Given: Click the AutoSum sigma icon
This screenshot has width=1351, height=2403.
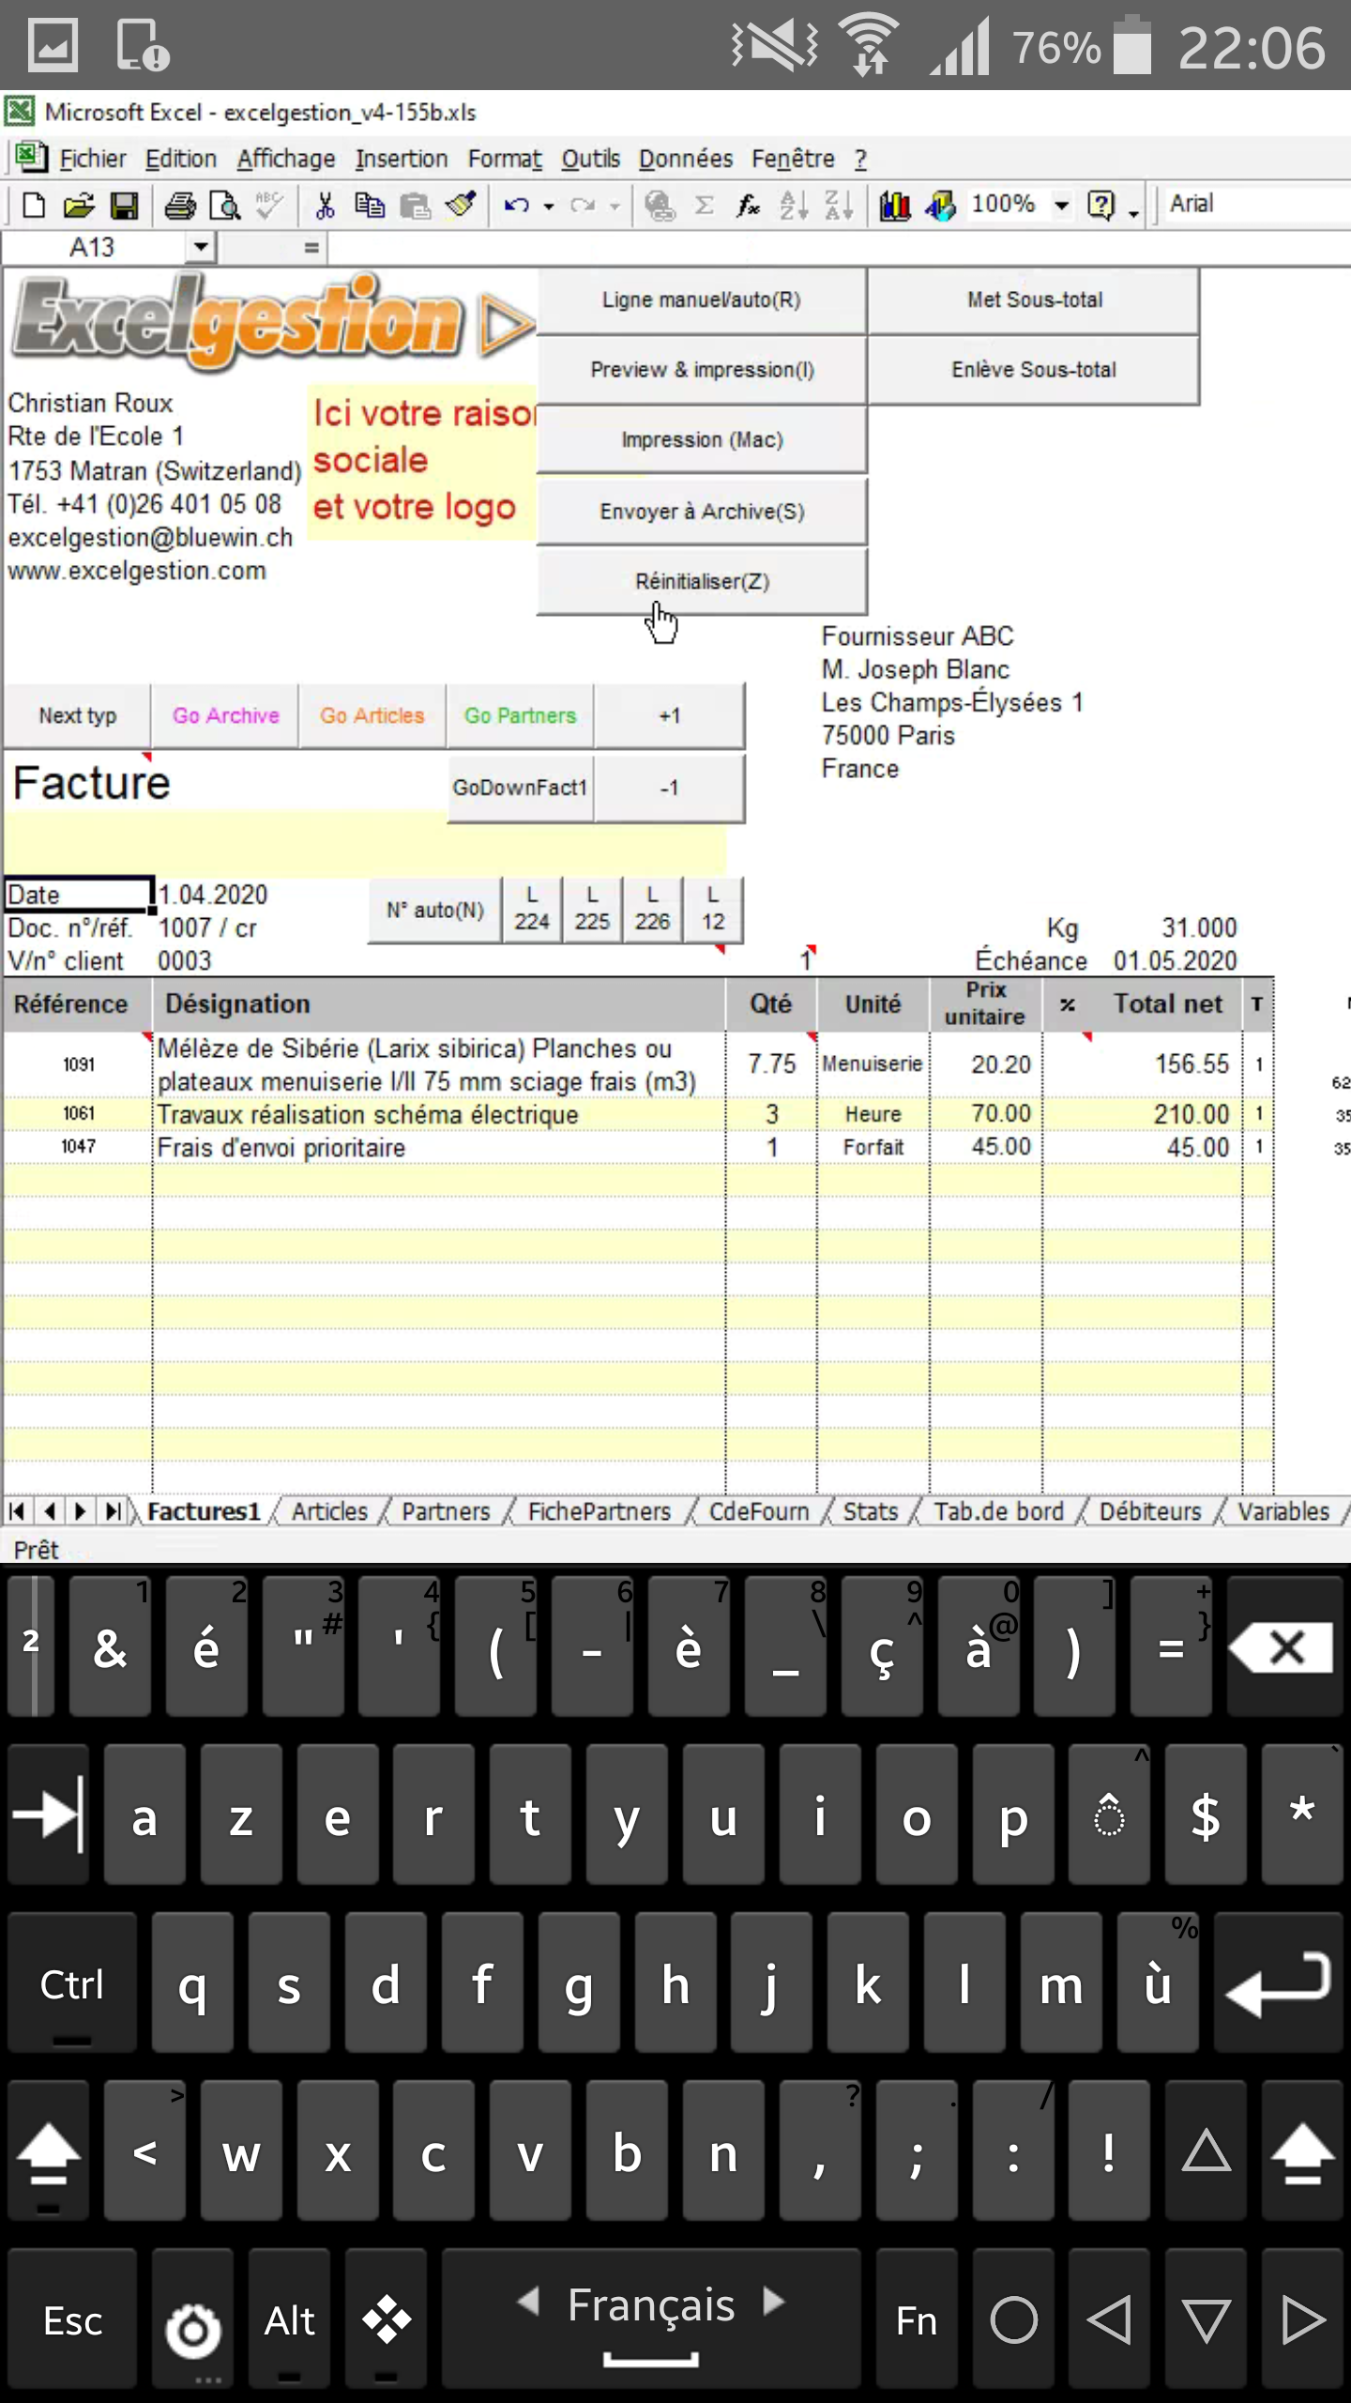Looking at the screenshot, I should pos(705,205).
